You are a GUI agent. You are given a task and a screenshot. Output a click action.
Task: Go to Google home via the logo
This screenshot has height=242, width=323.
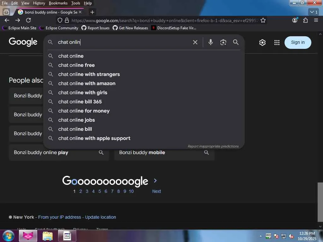coord(23,42)
